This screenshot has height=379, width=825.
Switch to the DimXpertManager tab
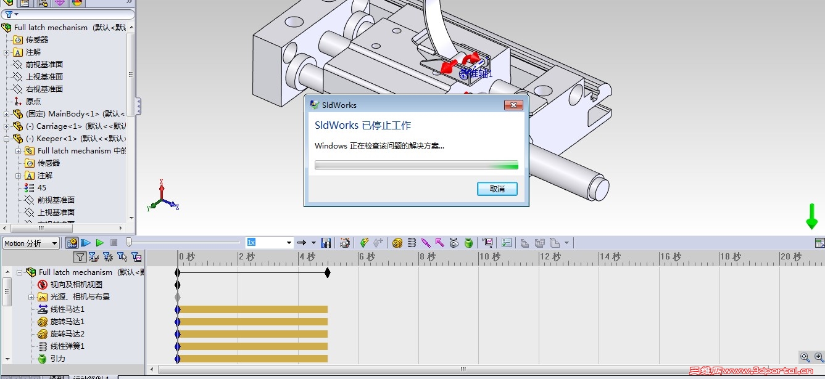pyautogui.click(x=60, y=2)
